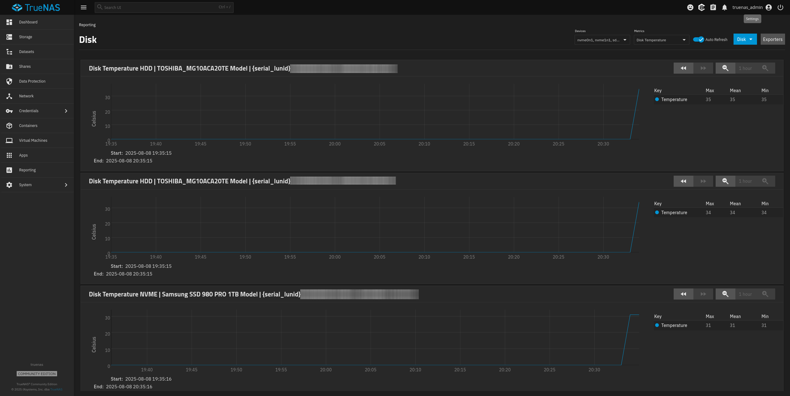Step back Samsung NVME temperature chart
This screenshot has width=790, height=396.
[683, 294]
